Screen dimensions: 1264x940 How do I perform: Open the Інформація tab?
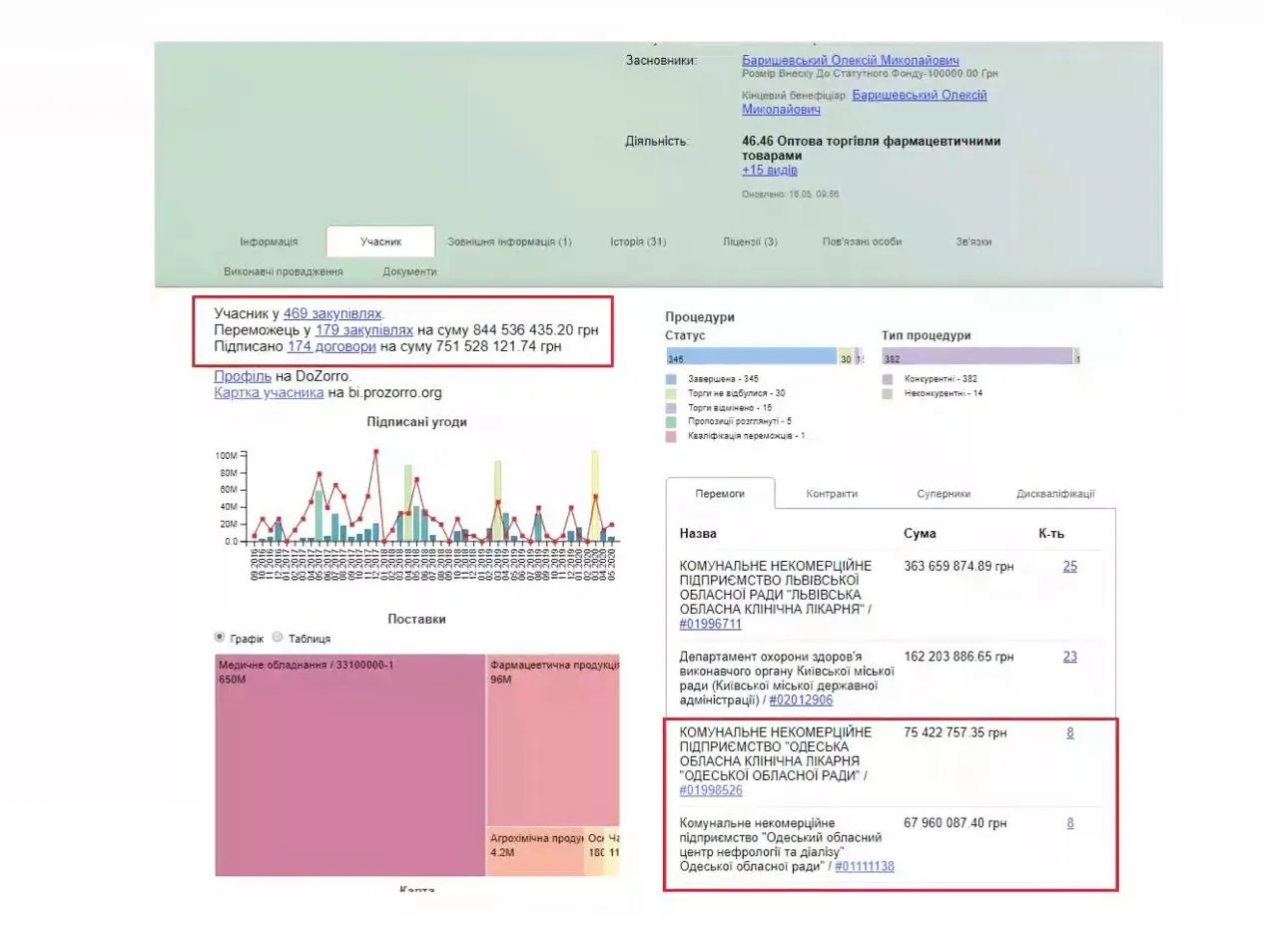[269, 242]
